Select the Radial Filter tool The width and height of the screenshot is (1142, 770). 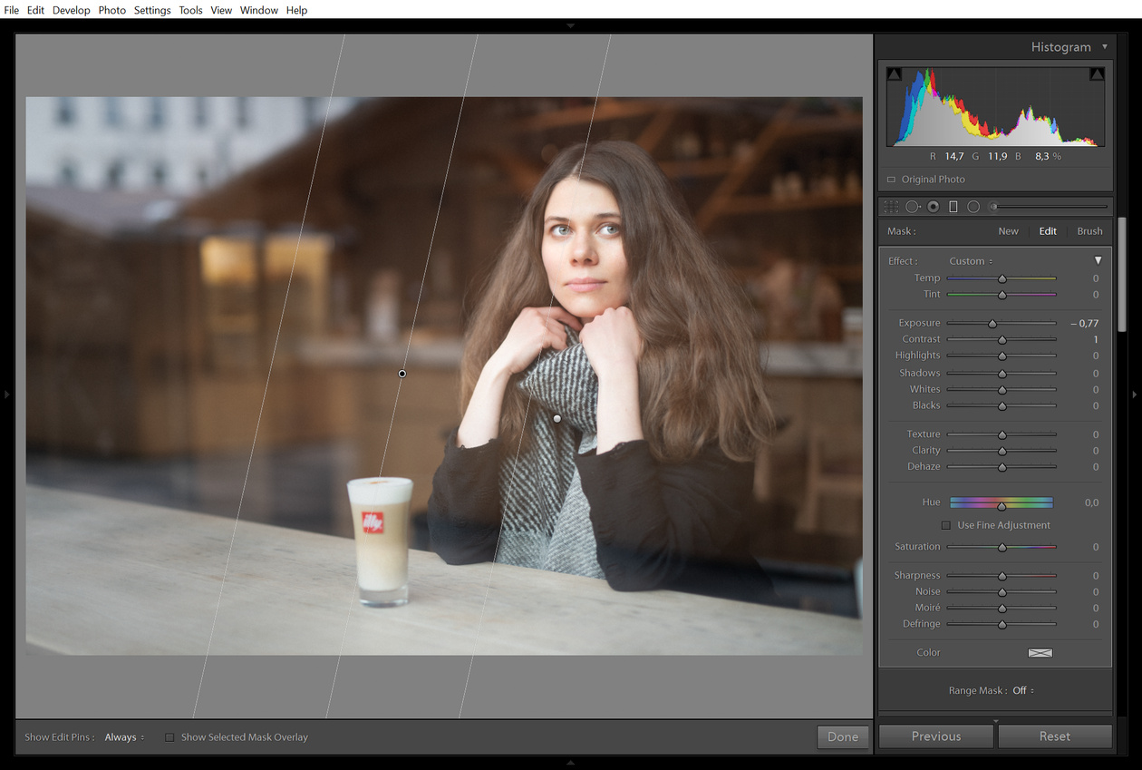point(973,207)
